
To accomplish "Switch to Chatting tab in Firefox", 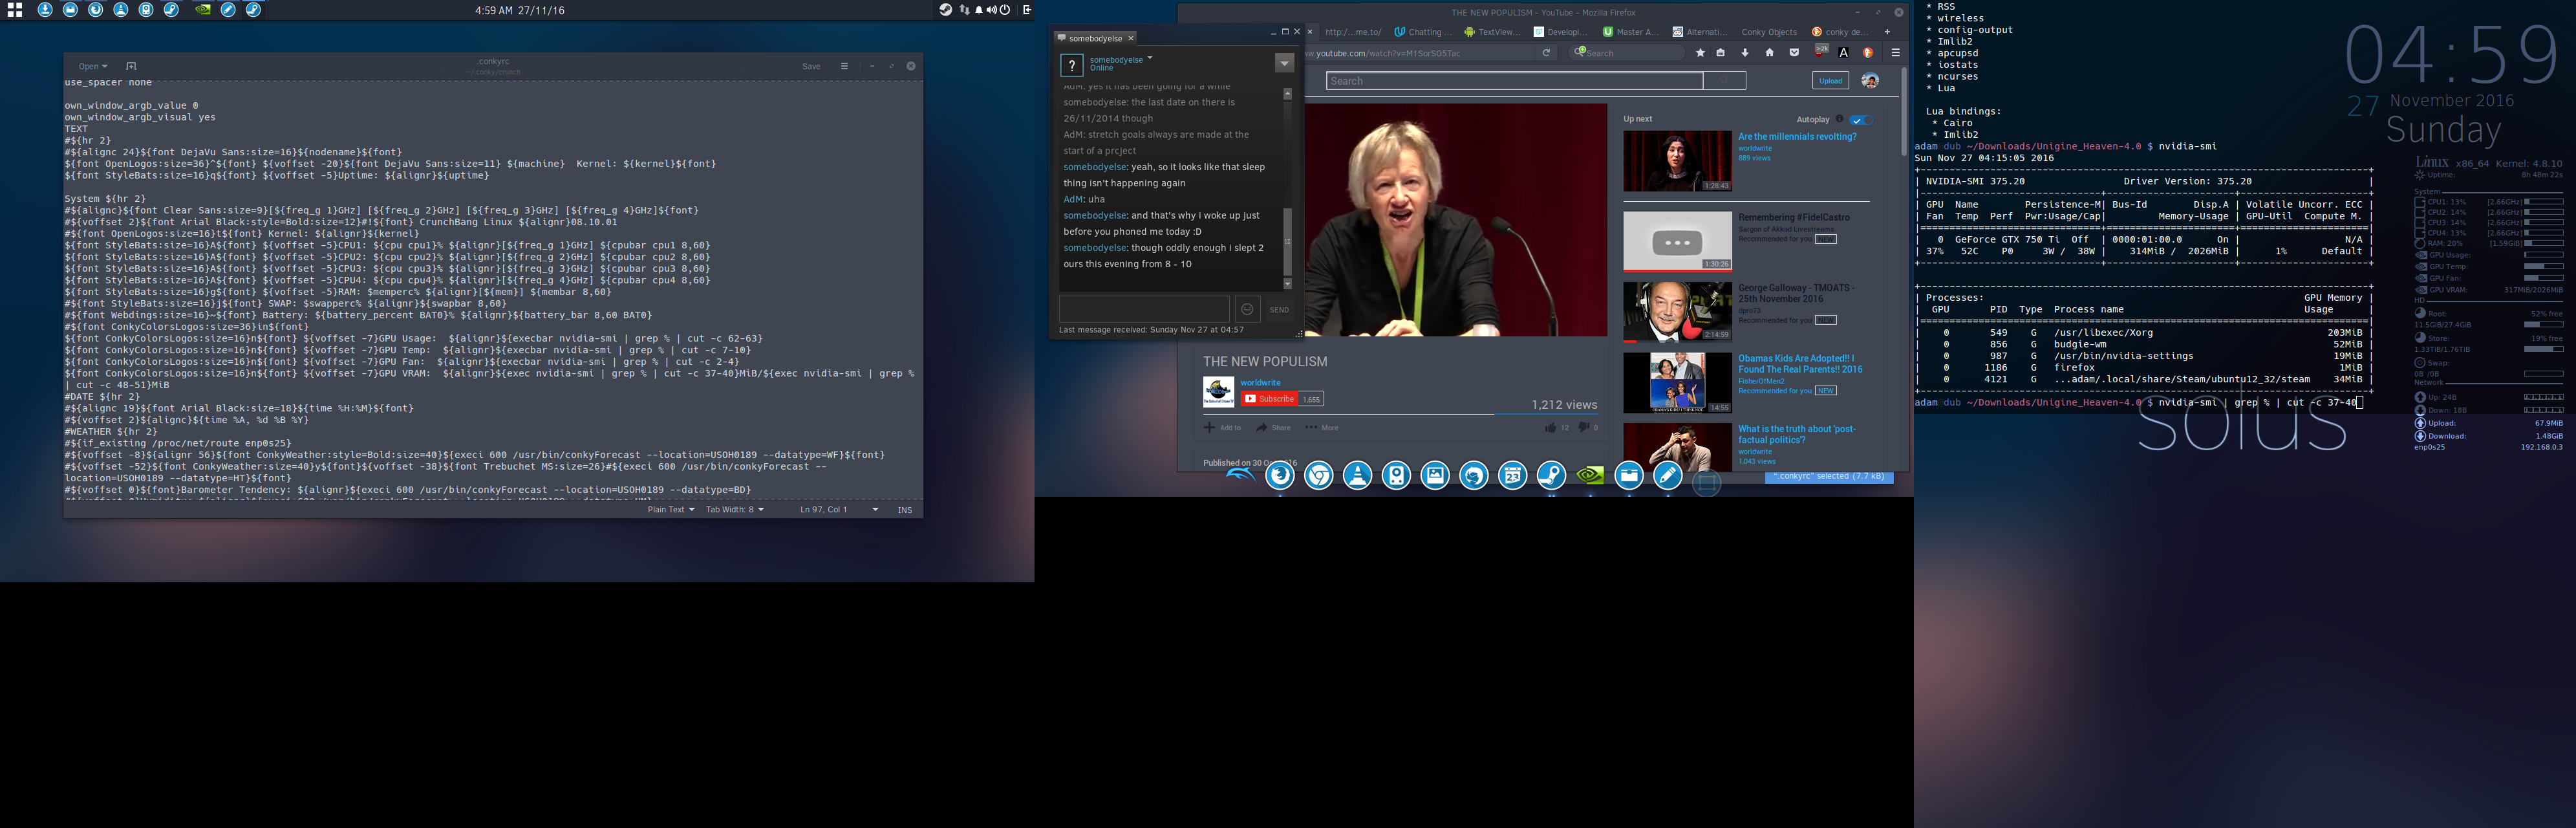I will (x=1422, y=32).
